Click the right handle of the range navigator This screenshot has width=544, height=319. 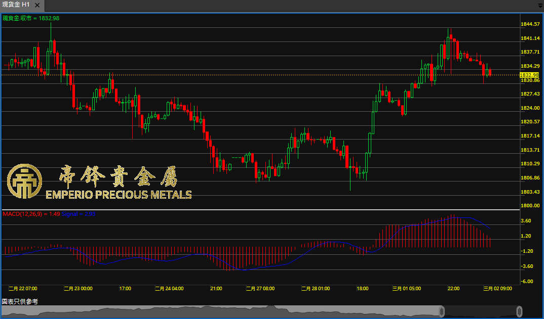click(519, 311)
